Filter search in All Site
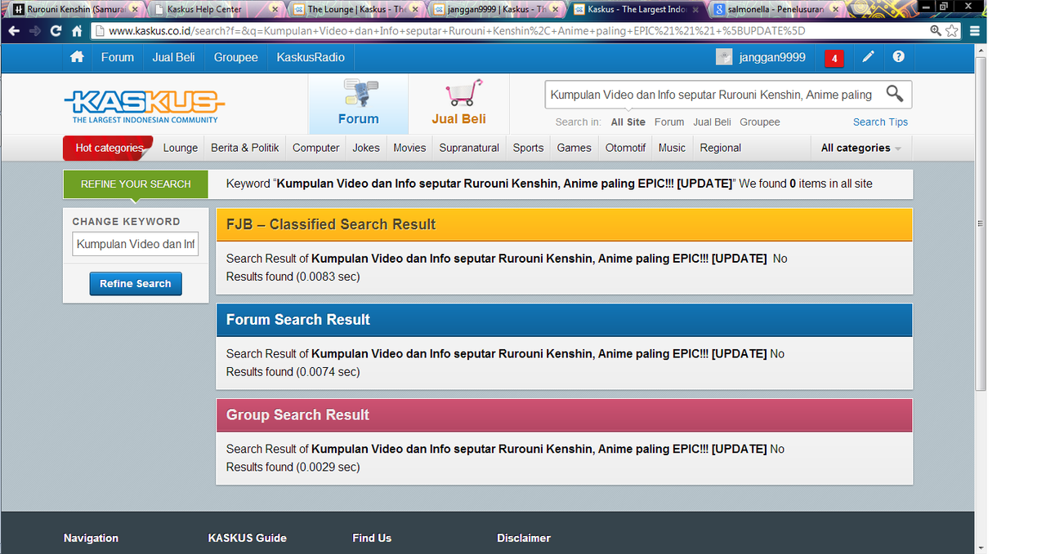1046x554 pixels. [628, 122]
